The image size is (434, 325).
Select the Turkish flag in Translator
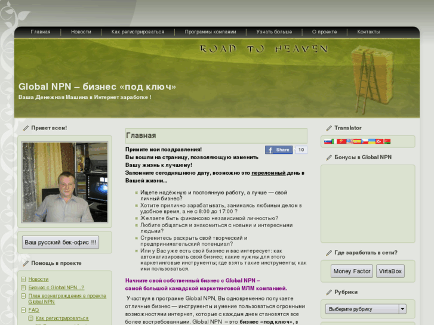(x=380, y=141)
